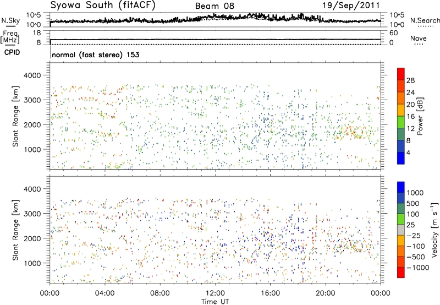This screenshot has width=440, height=305.
Task: Click the 3000 tick on velocity panel axis
Action: pyautogui.click(x=32, y=214)
